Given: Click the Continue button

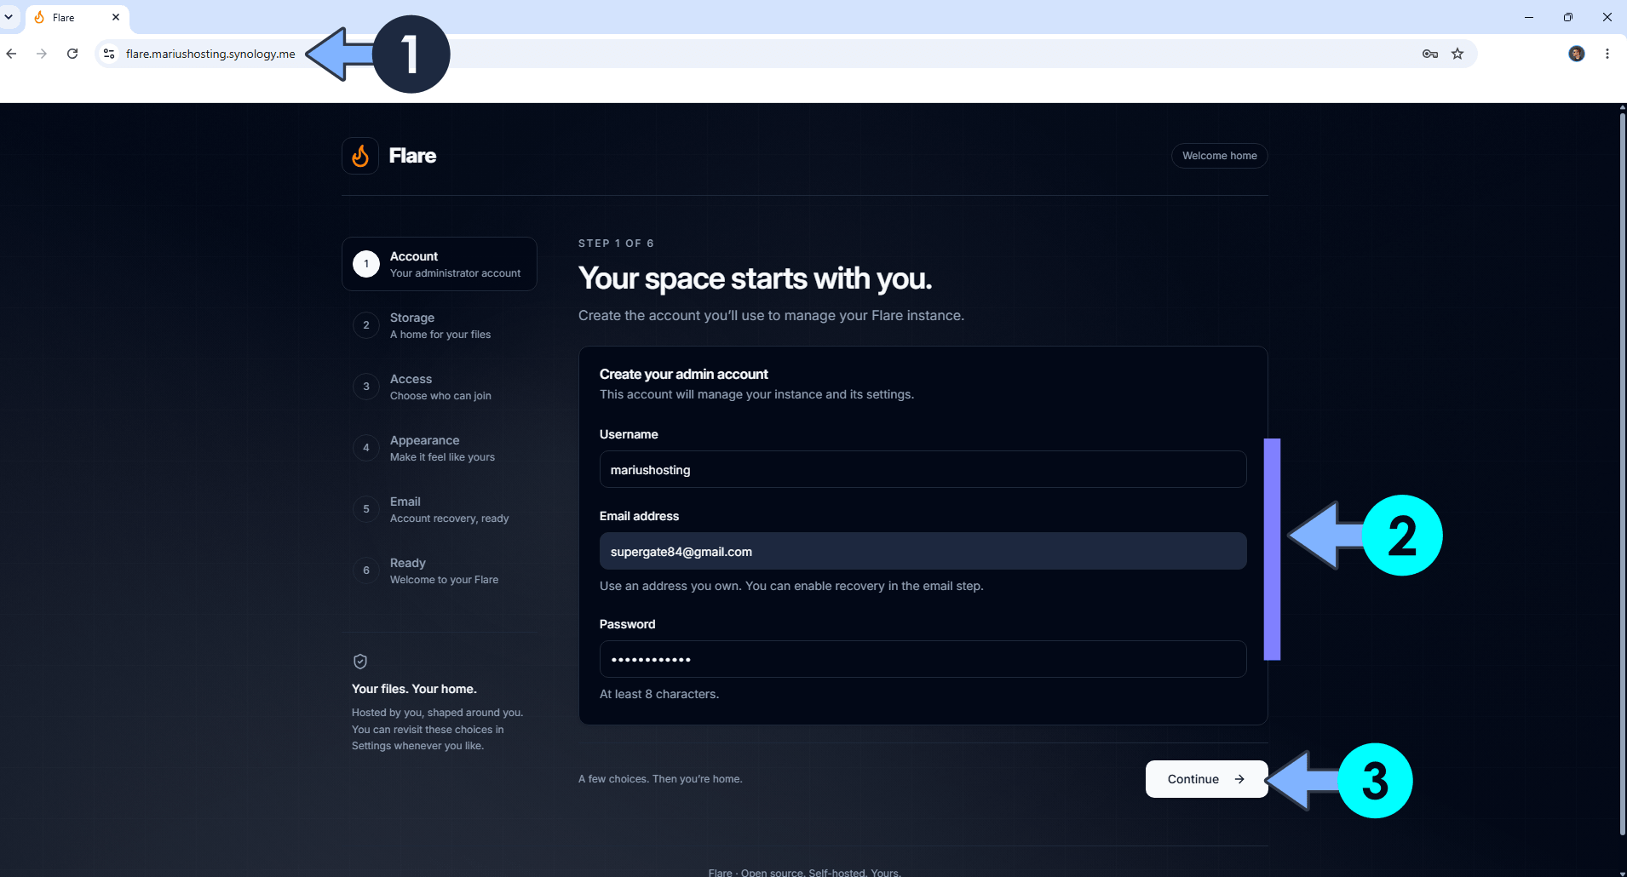Looking at the screenshot, I should (x=1206, y=779).
